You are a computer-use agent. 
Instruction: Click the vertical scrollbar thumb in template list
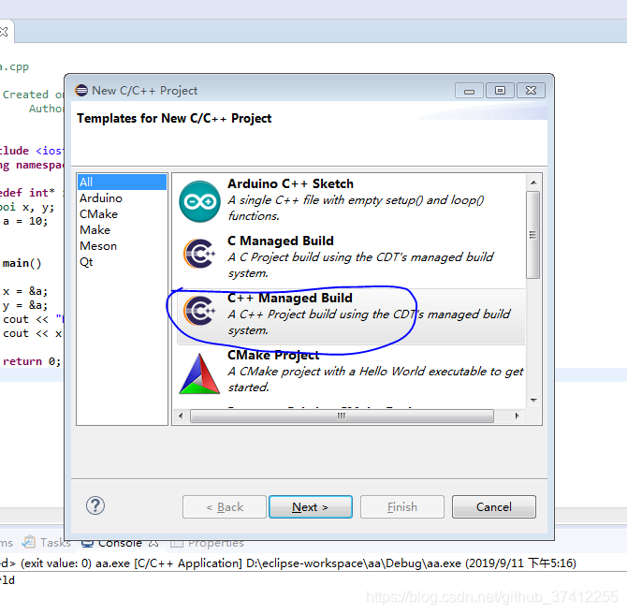coord(533,234)
